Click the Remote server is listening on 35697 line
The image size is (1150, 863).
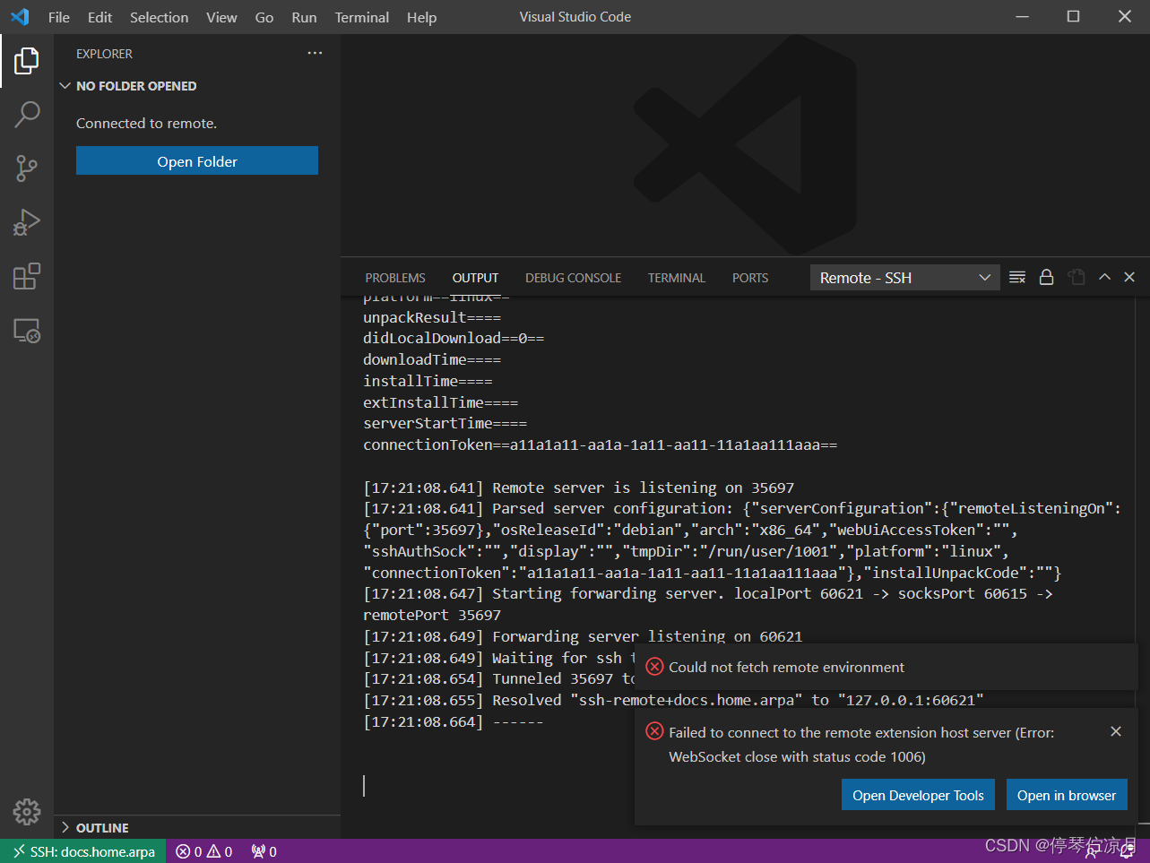578,488
